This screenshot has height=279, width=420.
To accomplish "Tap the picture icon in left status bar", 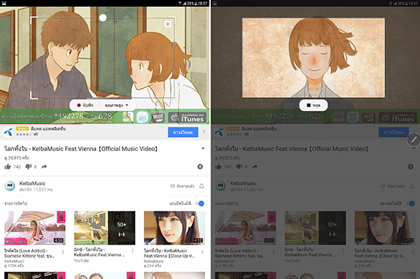I will coord(3,3).
